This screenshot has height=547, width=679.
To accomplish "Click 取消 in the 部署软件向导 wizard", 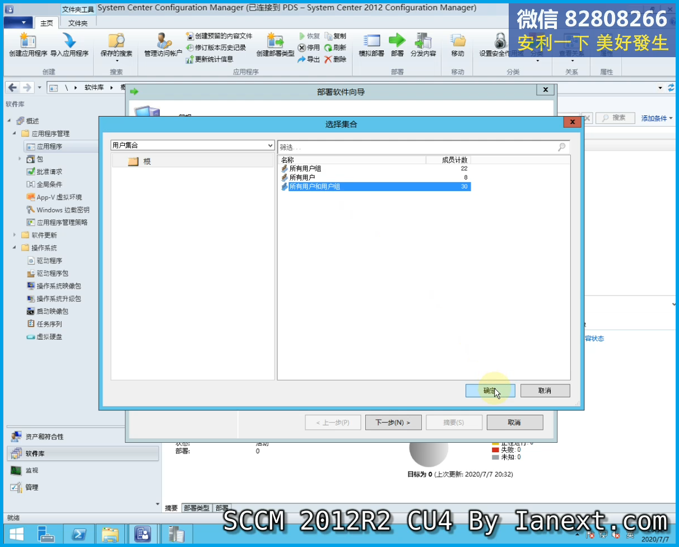I will coord(515,423).
